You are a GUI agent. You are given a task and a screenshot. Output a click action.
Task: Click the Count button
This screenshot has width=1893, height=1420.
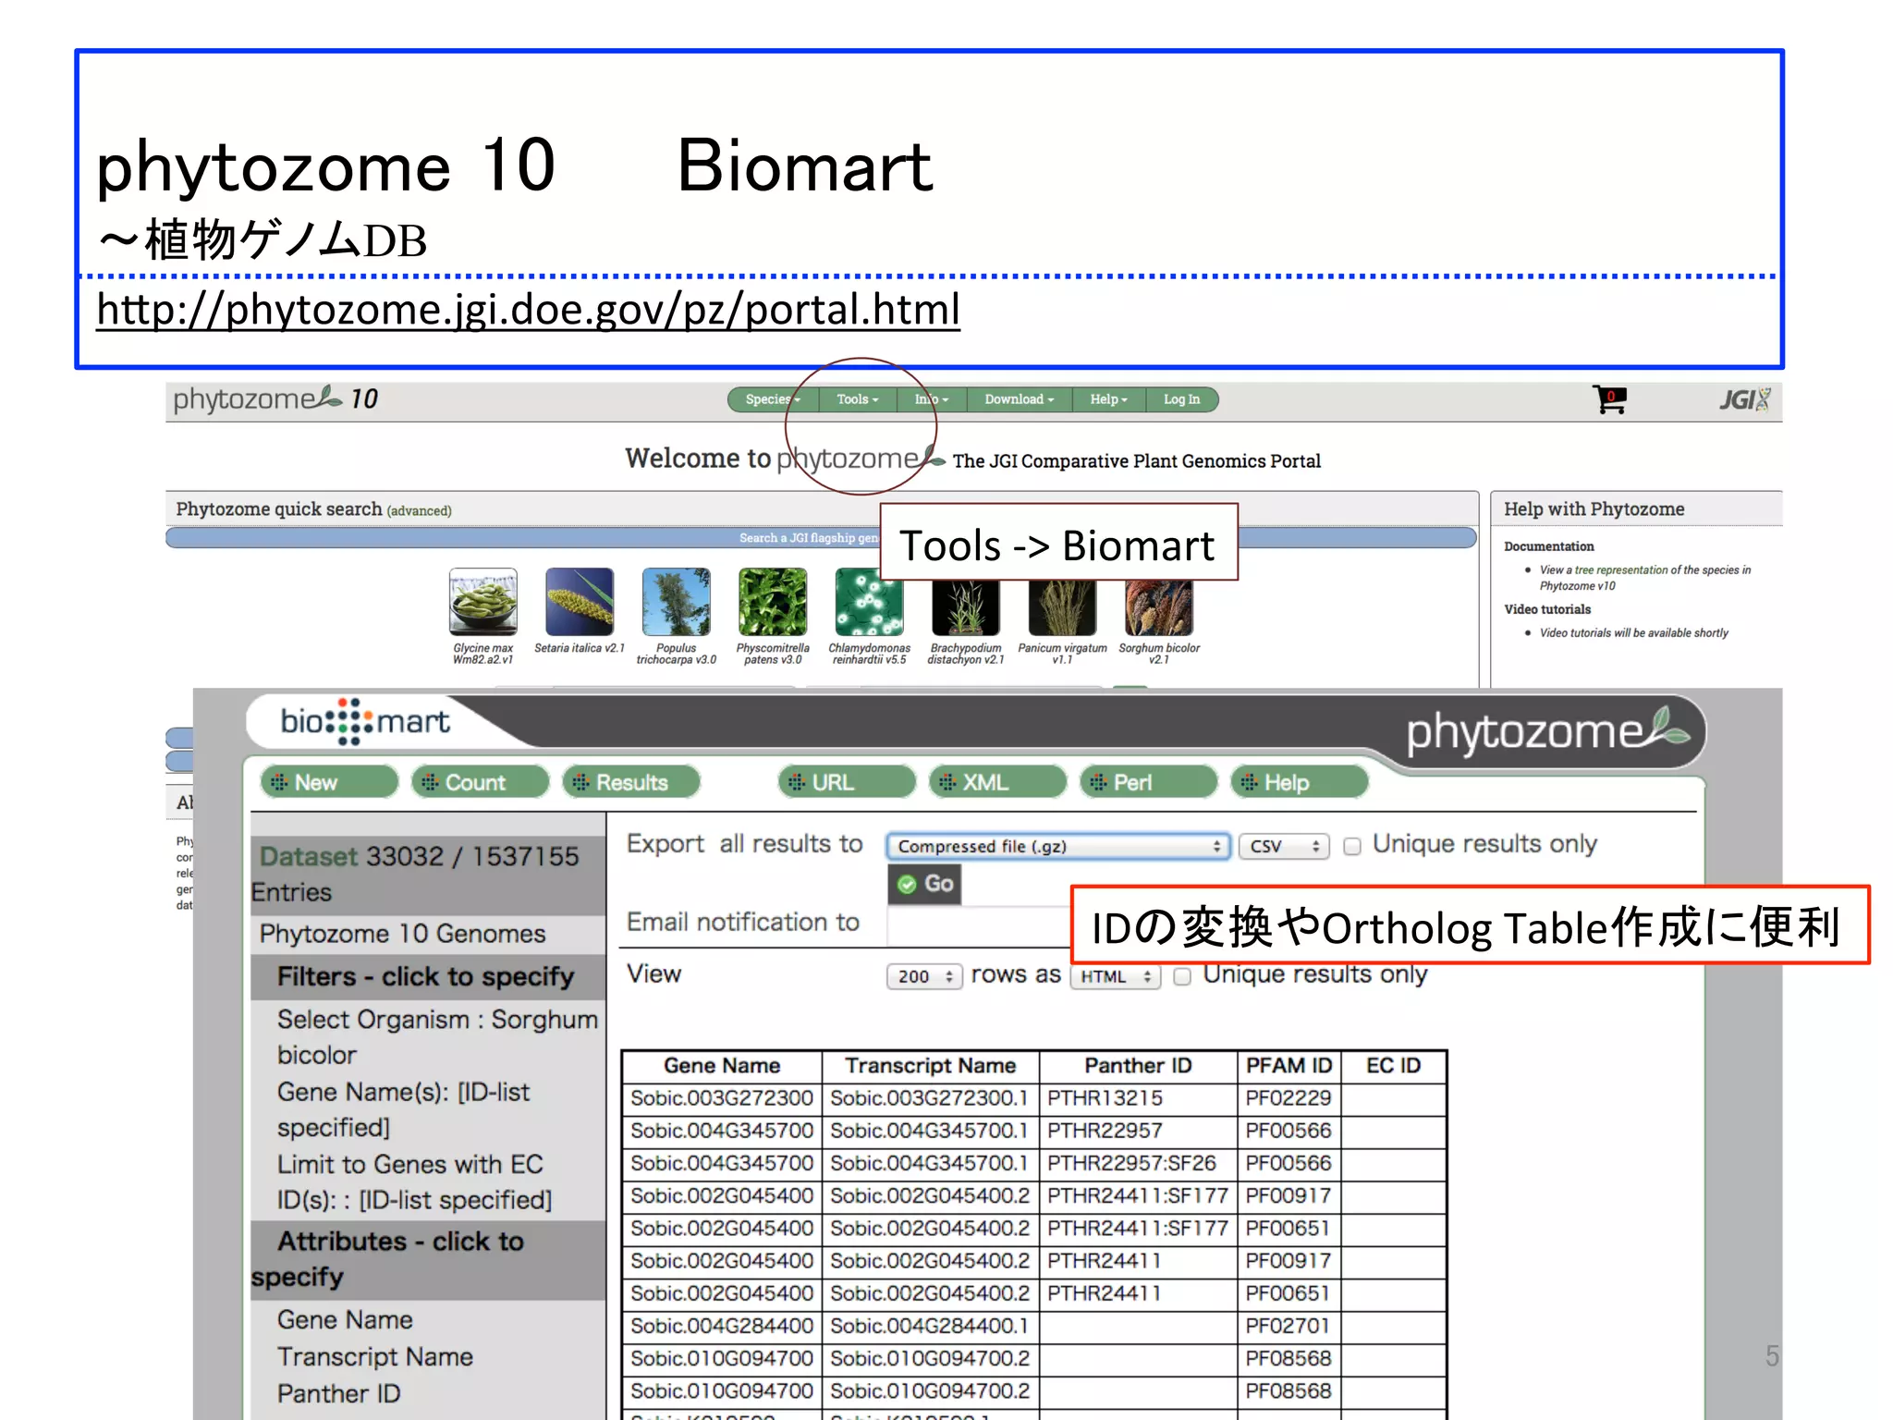[x=480, y=782]
